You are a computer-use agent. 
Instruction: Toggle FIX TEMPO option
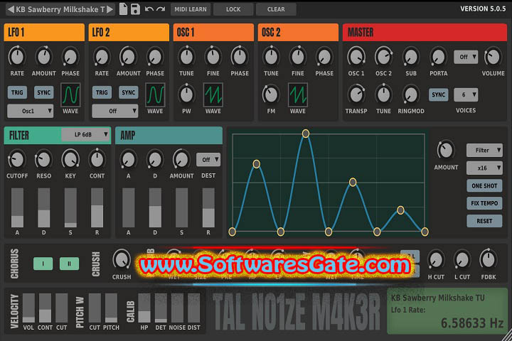[484, 203]
